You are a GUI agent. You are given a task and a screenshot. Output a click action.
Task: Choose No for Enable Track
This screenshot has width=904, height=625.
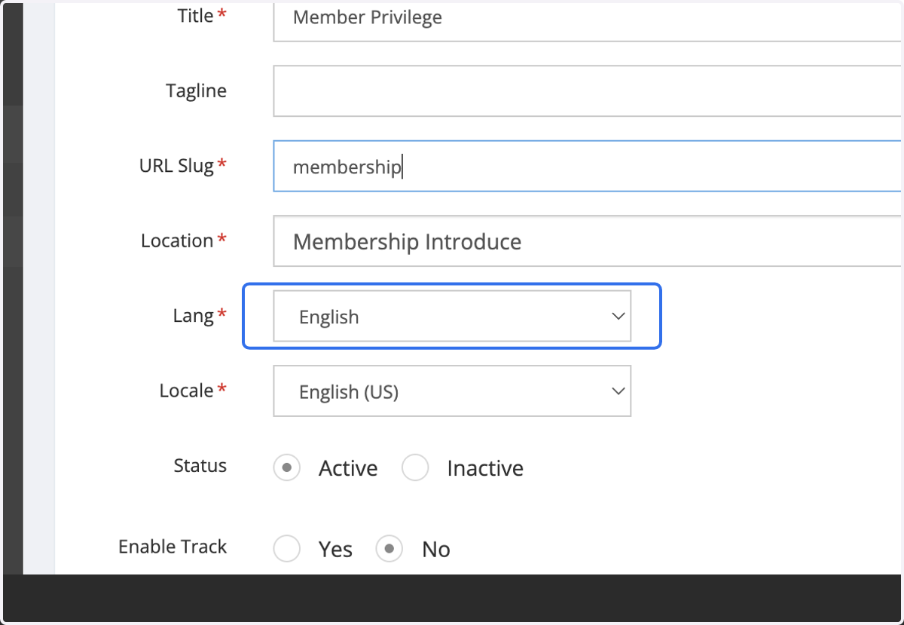[389, 549]
